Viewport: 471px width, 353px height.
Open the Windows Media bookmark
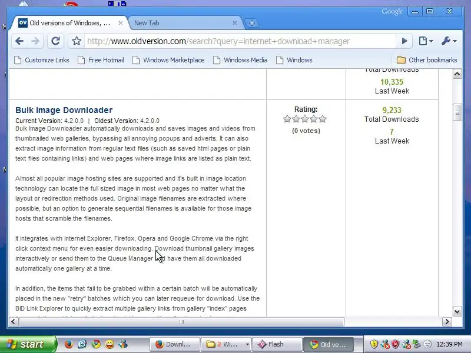240,60
